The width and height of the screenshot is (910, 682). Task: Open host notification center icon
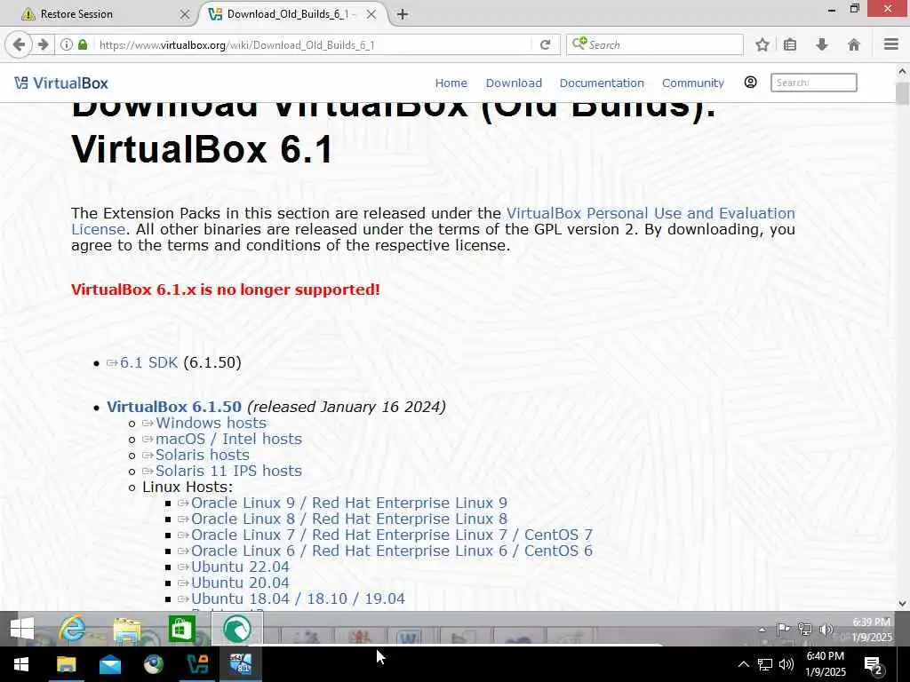(874, 665)
